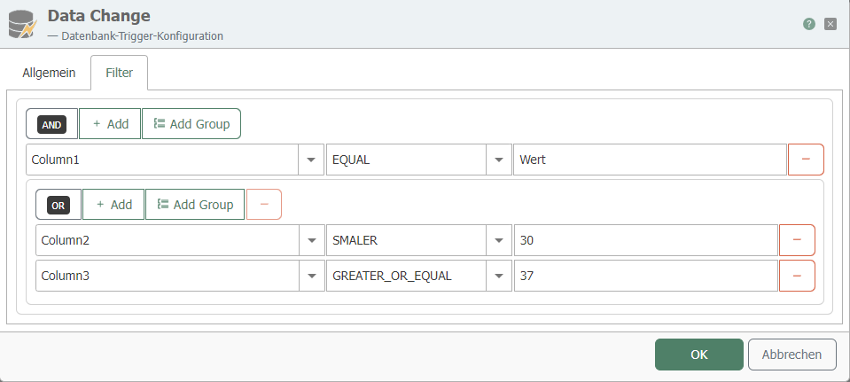Expand the SMALER operator dropdown
The width and height of the screenshot is (850, 382).
point(498,240)
